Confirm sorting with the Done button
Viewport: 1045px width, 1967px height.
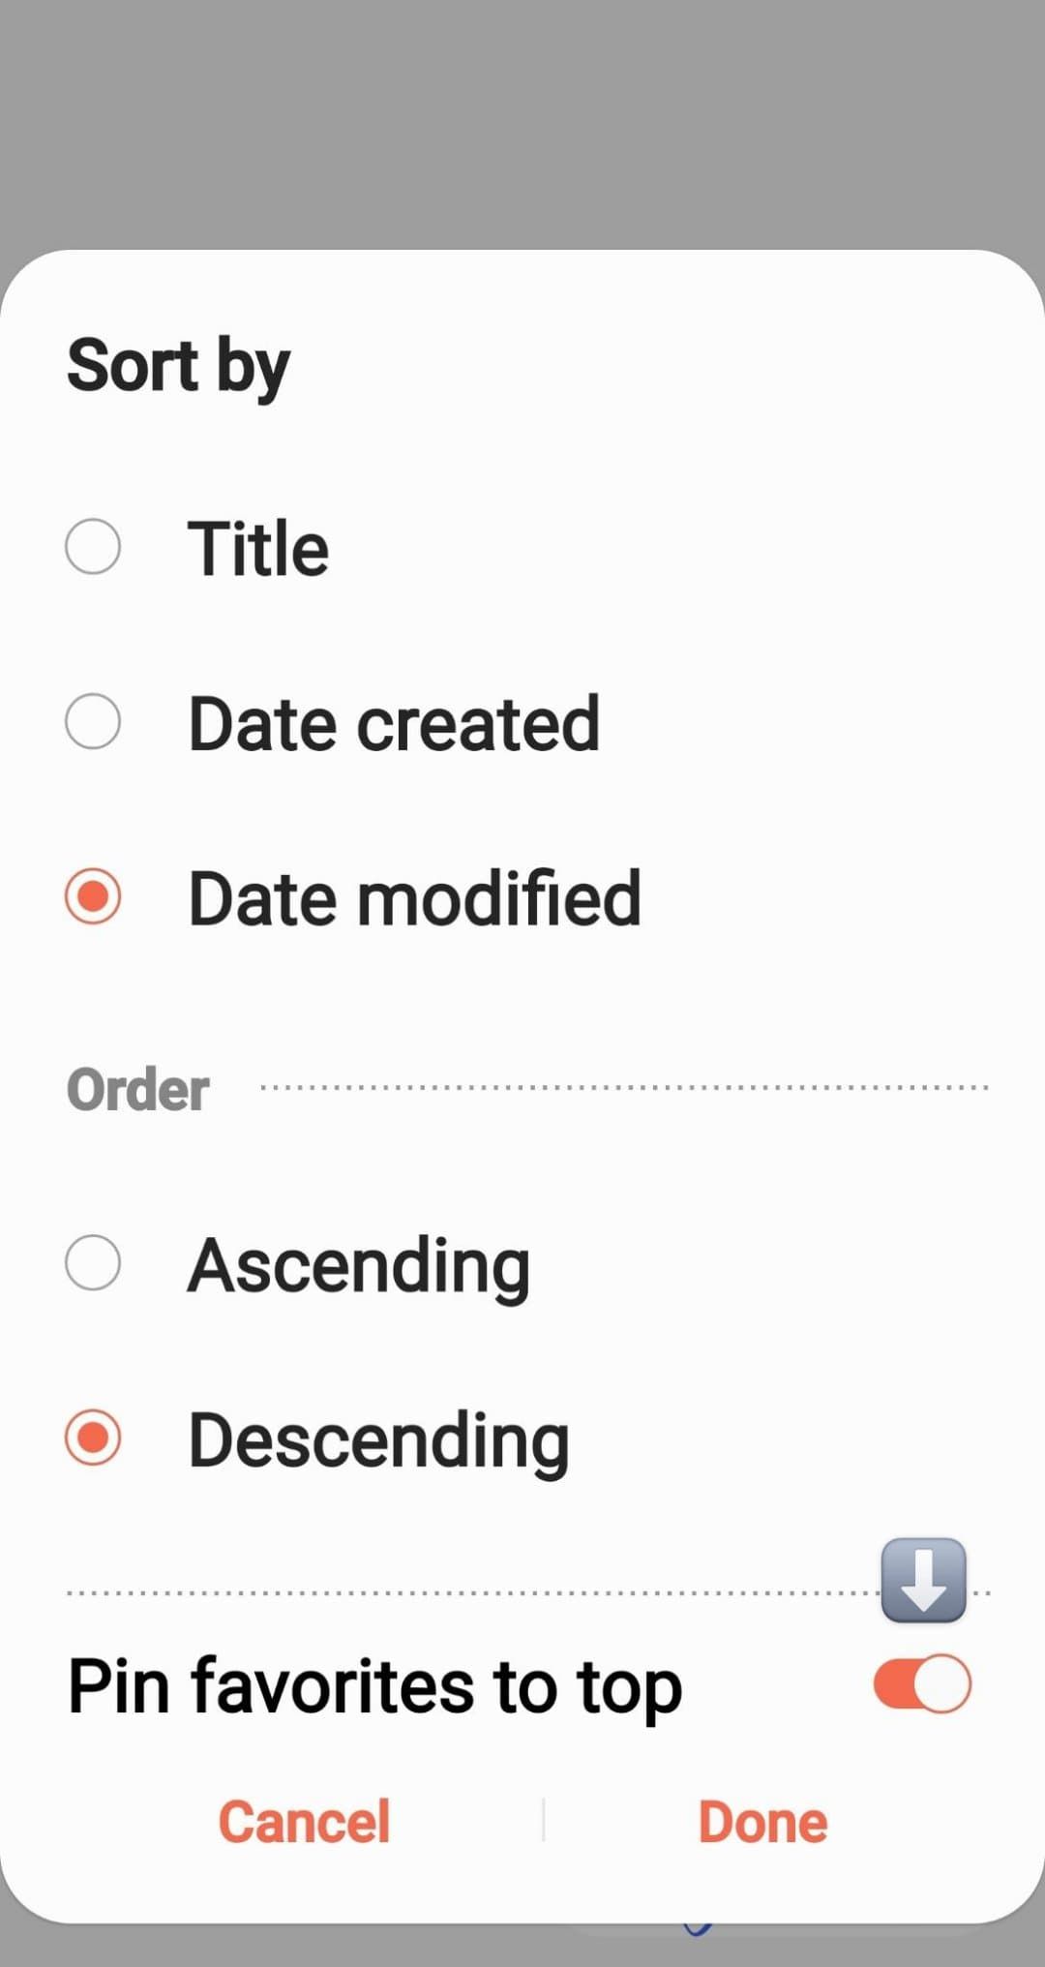click(762, 1822)
